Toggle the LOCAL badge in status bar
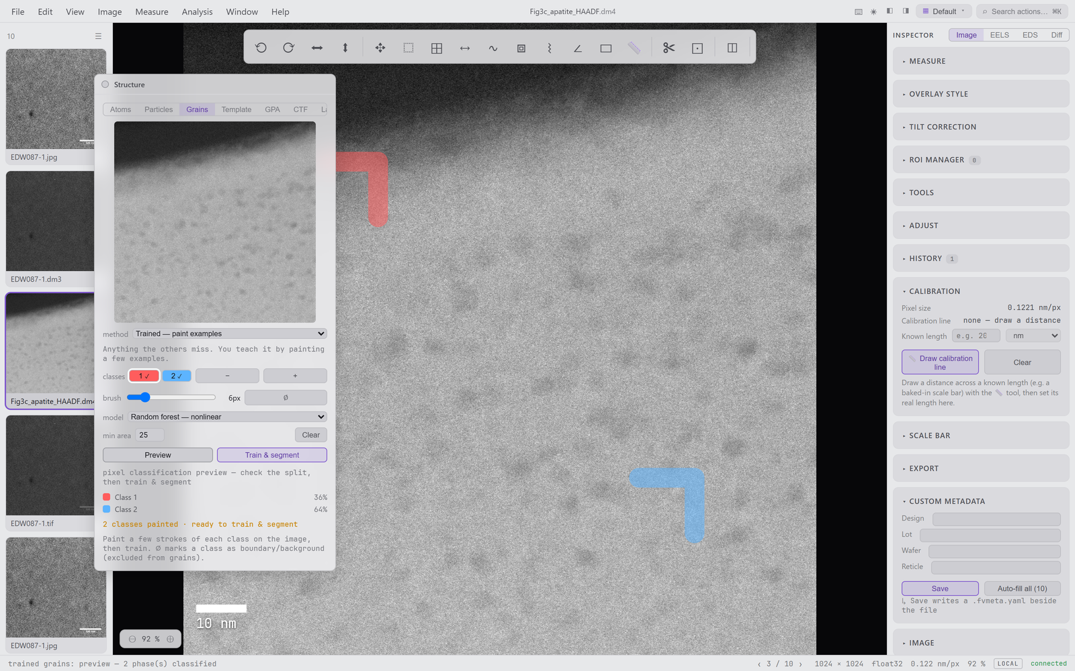This screenshot has width=1075, height=671. click(1008, 664)
